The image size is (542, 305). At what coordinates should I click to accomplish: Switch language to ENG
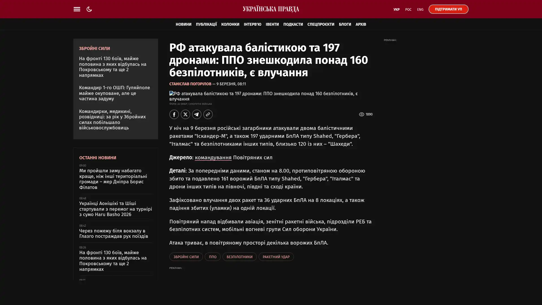click(x=420, y=9)
